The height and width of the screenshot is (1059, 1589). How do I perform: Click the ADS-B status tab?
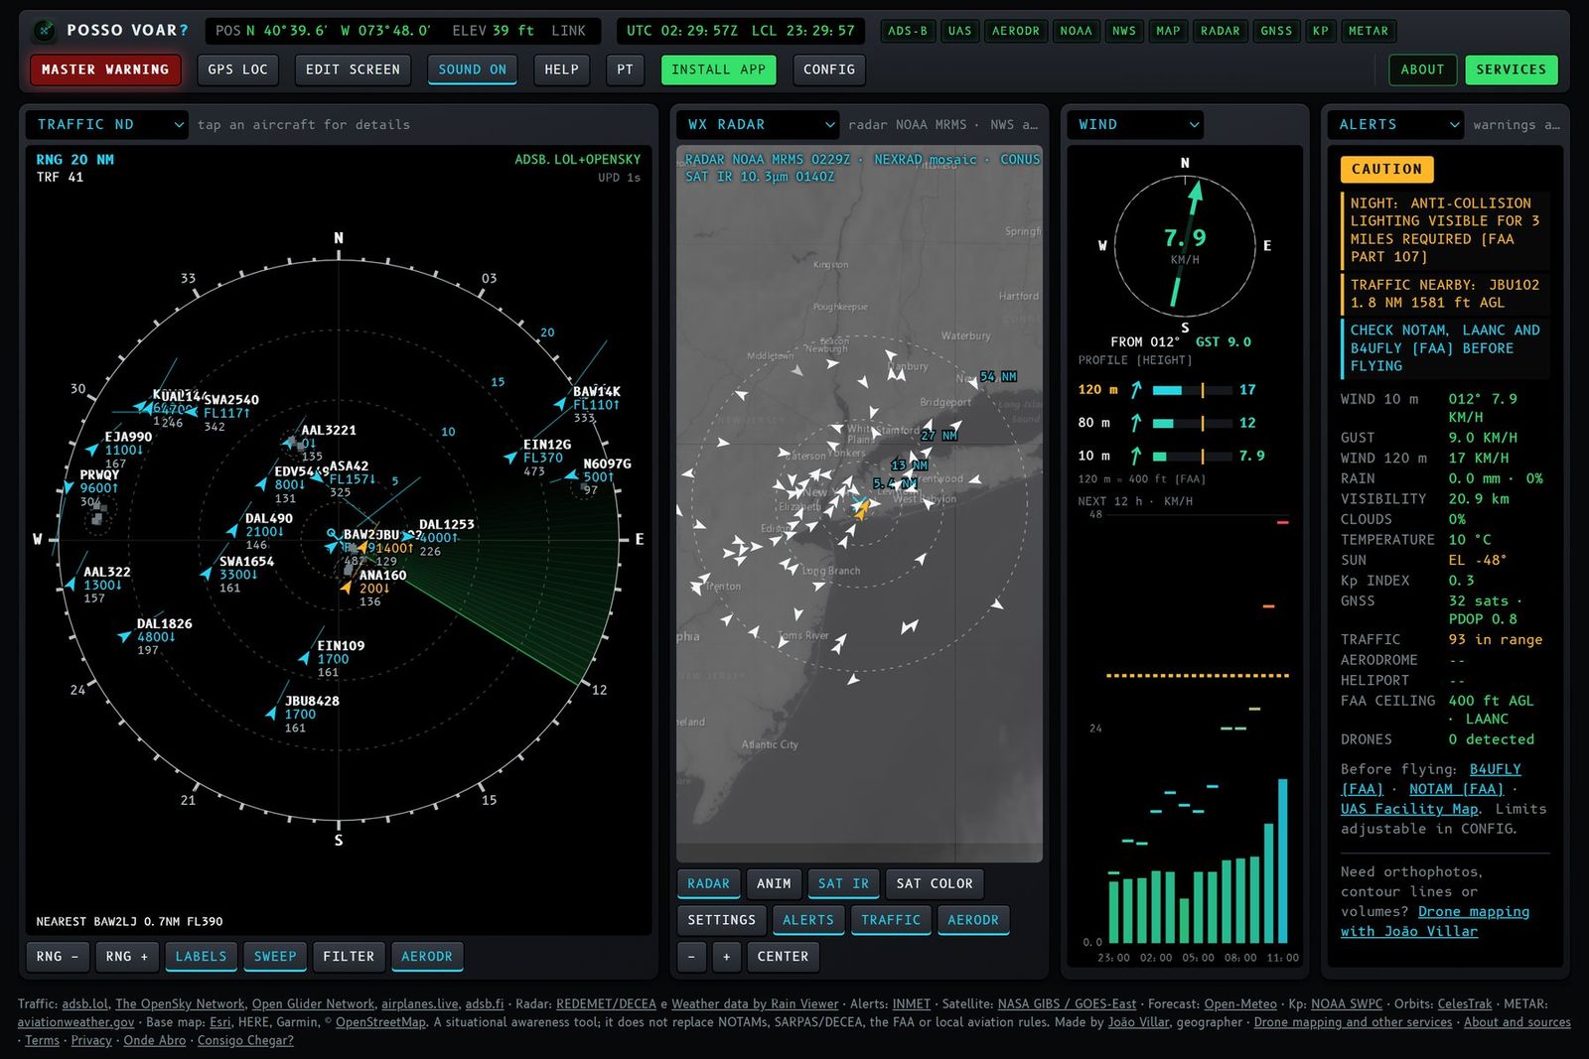pyautogui.click(x=908, y=31)
